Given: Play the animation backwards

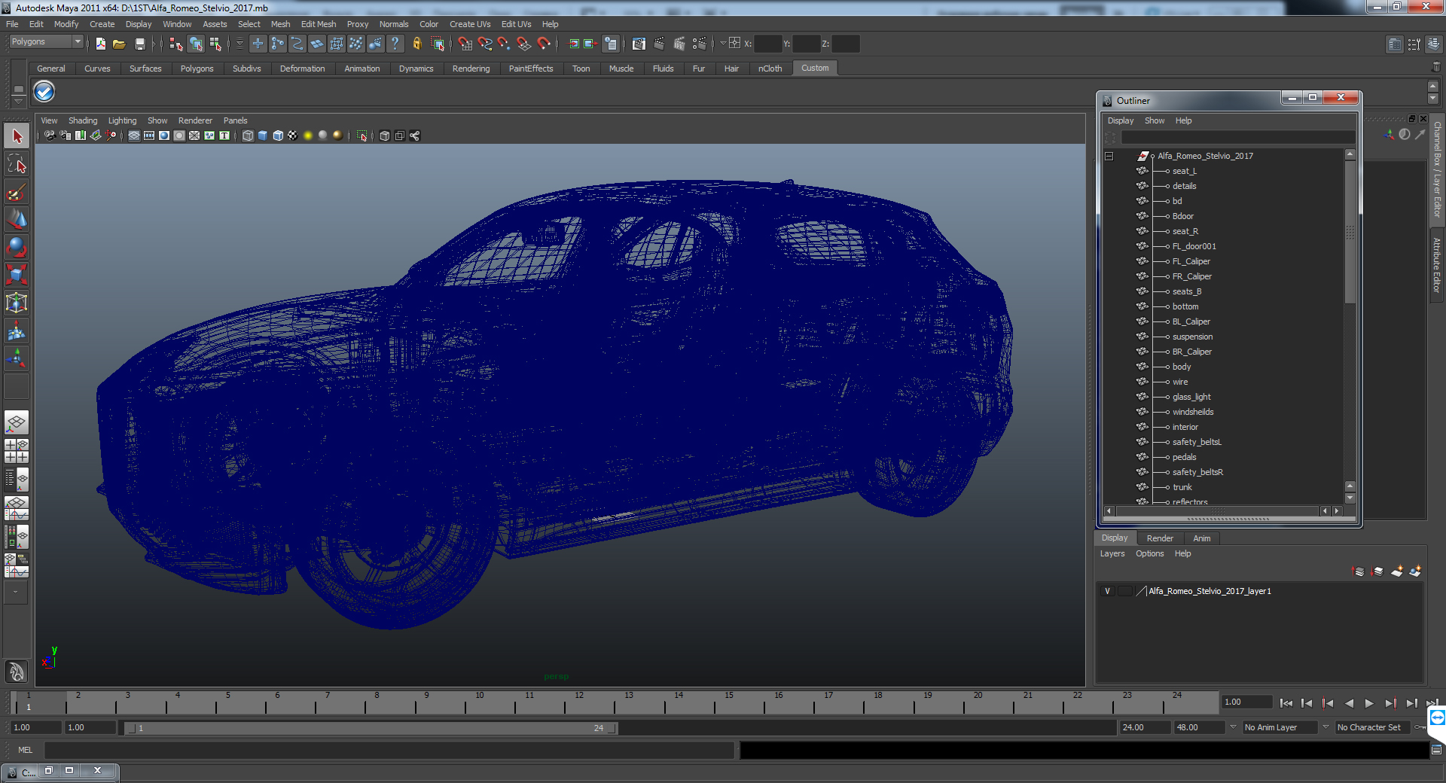Looking at the screenshot, I should (1349, 703).
